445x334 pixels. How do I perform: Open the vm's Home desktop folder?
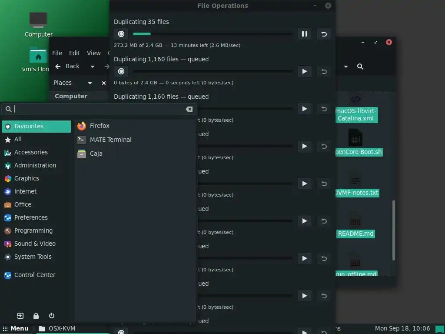pos(36,60)
